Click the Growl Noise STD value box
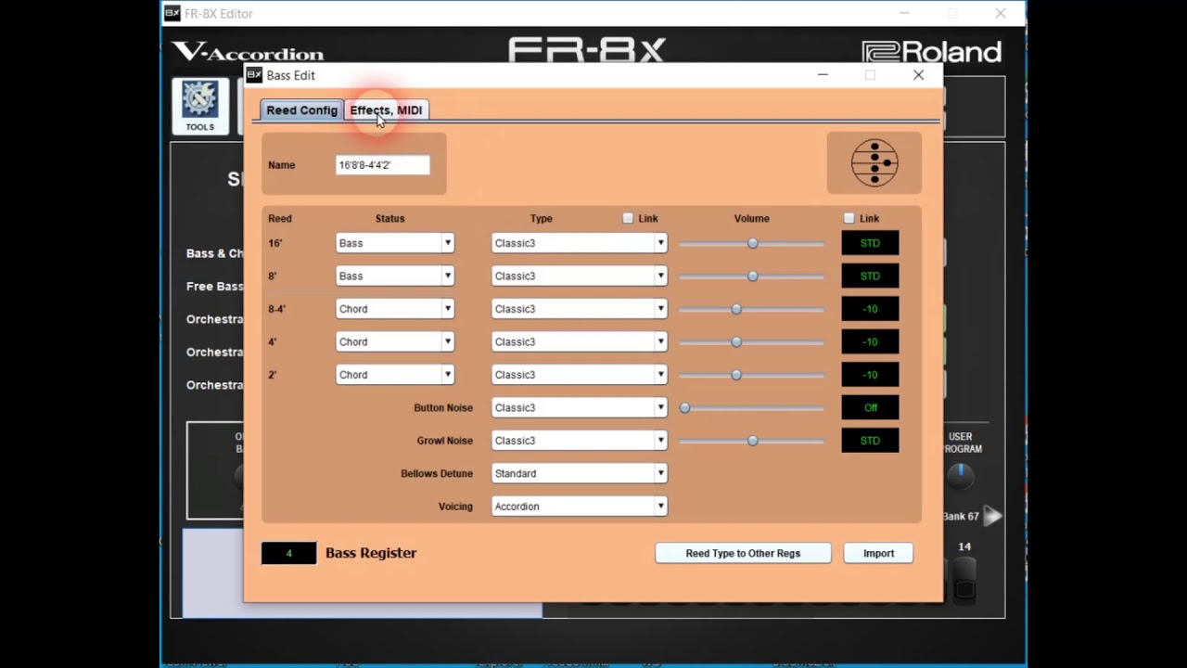This screenshot has height=668, width=1187. coord(870,441)
